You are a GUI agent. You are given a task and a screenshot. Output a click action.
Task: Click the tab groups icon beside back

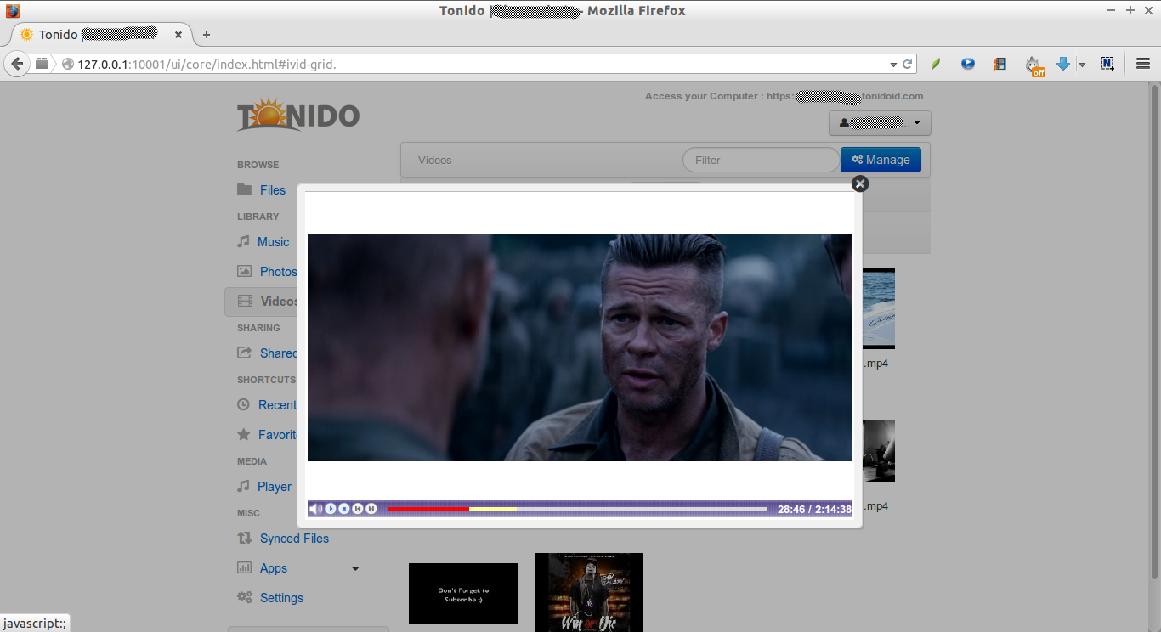coord(42,64)
